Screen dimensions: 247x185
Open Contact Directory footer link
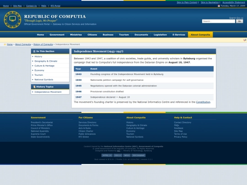tap(183, 122)
